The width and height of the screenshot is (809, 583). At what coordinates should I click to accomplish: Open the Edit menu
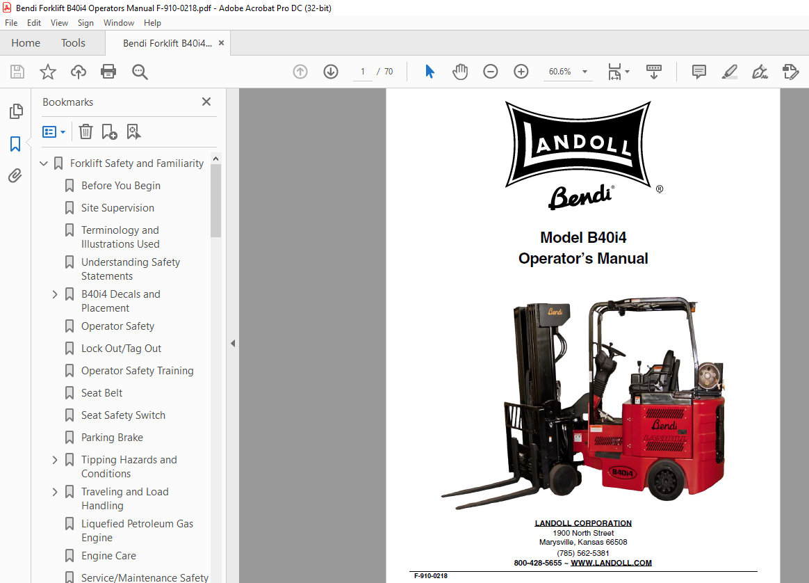point(34,23)
